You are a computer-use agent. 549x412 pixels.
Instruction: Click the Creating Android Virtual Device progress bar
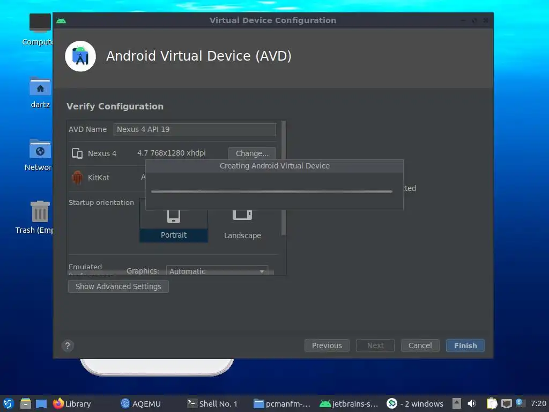click(x=272, y=192)
